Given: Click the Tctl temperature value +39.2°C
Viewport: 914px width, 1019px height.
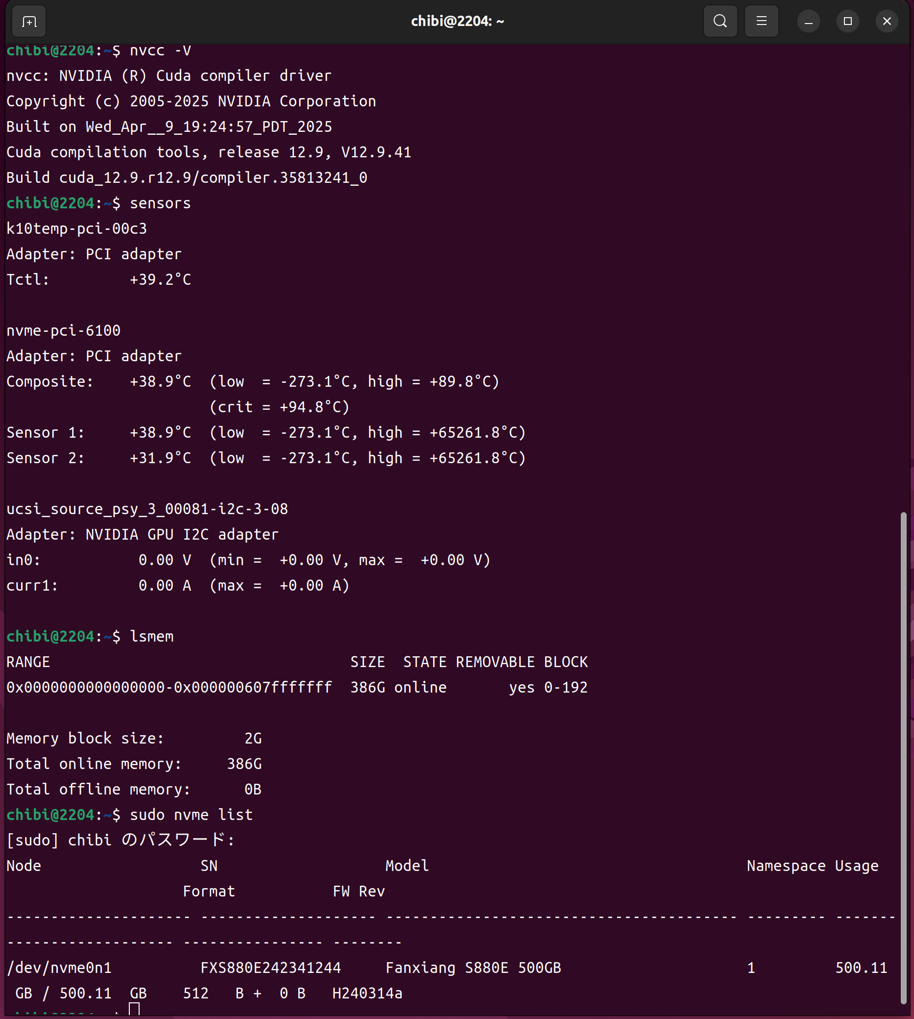Looking at the screenshot, I should click(x=160, y=280).
